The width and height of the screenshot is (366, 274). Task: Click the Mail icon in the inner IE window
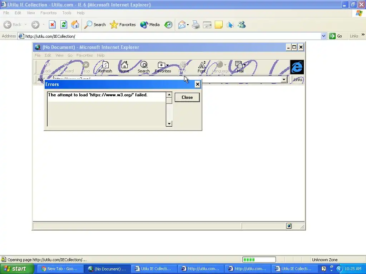[239, 64]
